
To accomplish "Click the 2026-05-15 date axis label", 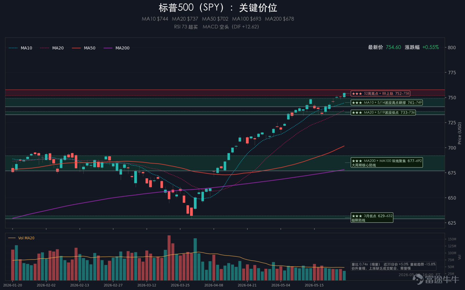I will click(314, 285).
